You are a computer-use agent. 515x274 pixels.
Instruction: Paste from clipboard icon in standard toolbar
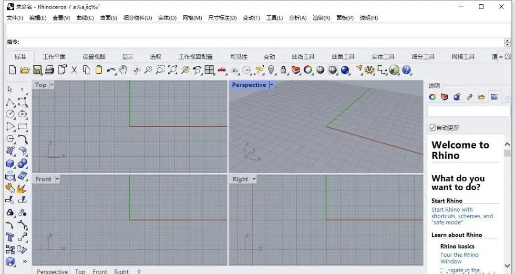[x=99, y=70]
